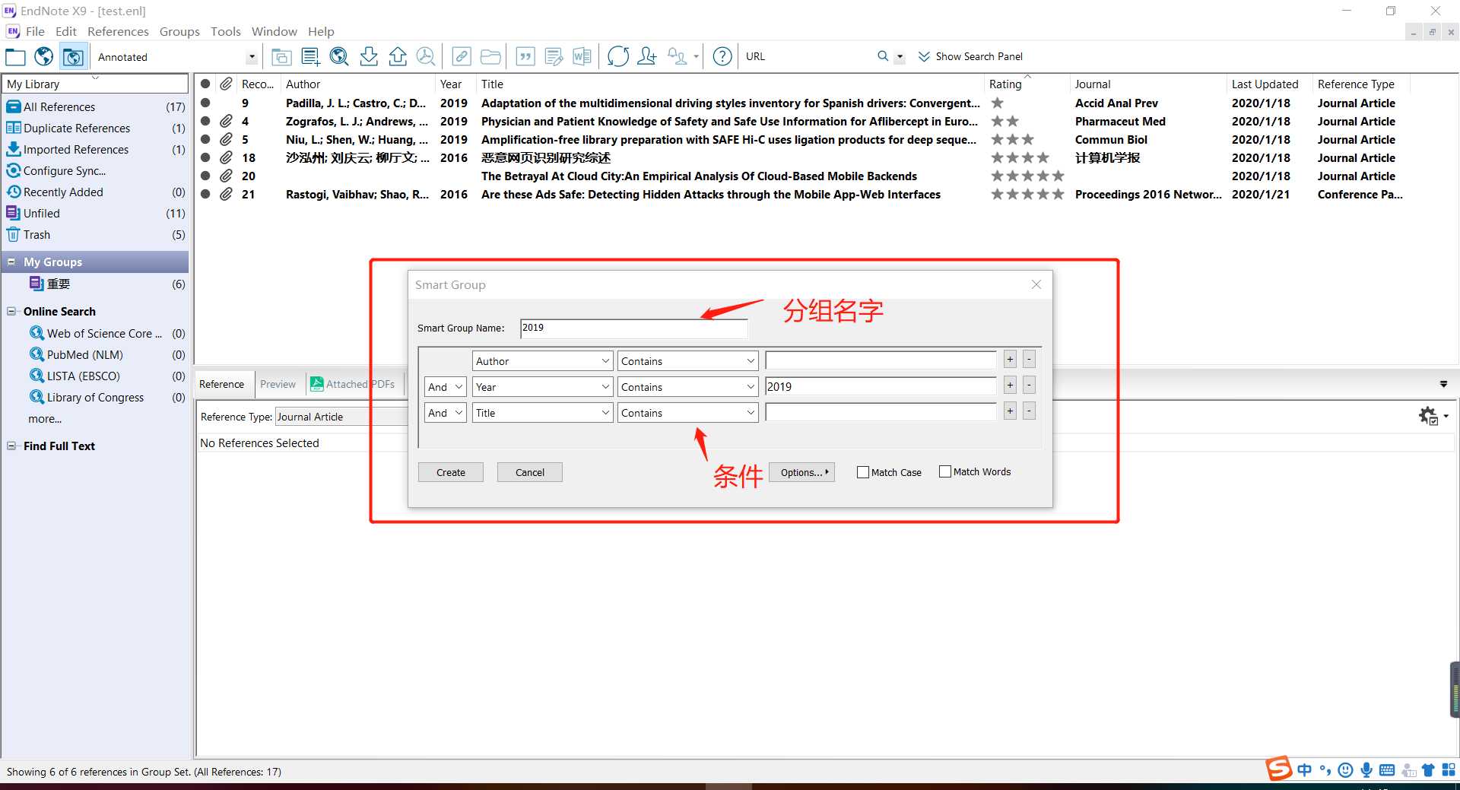Toggle read dot for record 21 row

pos(205,194)
